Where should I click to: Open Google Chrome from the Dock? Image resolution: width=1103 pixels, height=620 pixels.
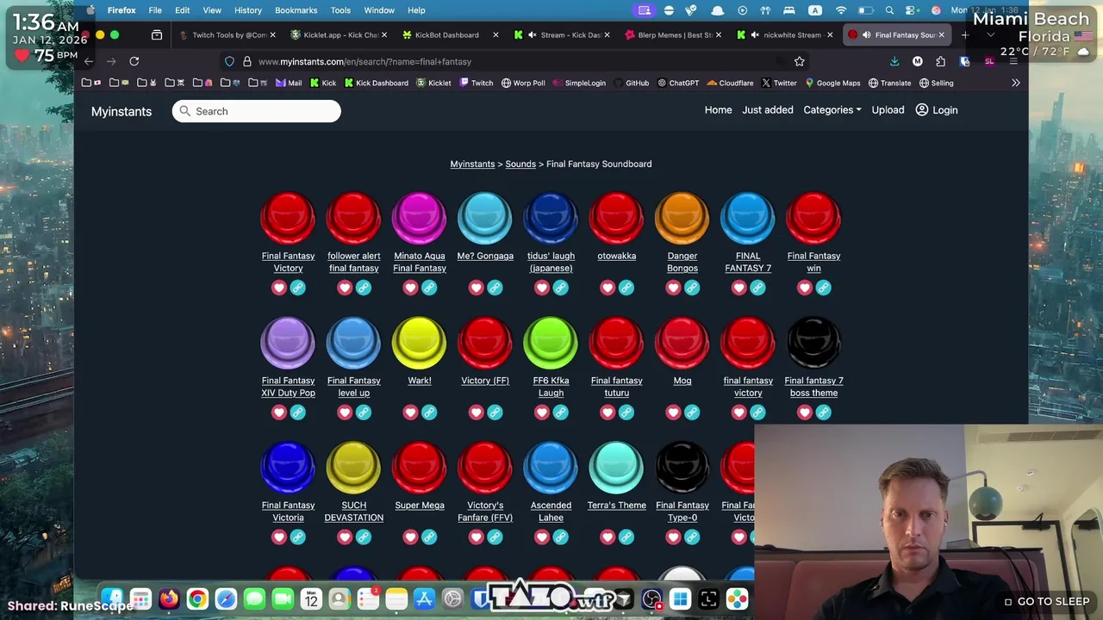tap(197, 599)
